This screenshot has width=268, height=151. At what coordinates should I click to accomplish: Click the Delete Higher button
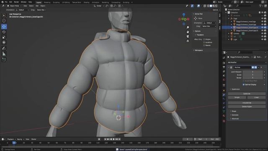(x=247, y=107)
